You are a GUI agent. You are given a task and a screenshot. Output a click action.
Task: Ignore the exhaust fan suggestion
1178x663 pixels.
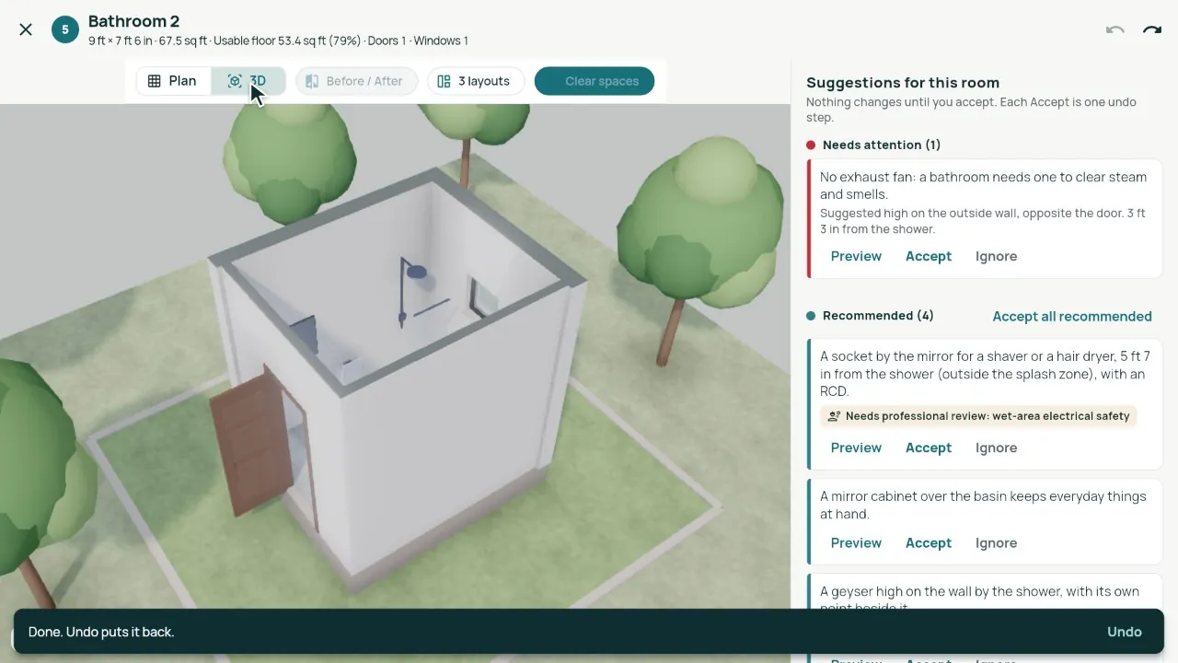(x=996, y=256)
